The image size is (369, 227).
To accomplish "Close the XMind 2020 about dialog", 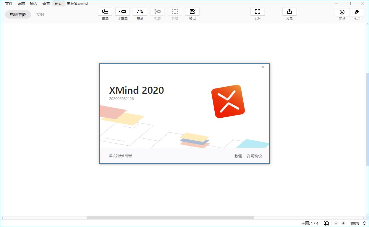I will (263, 67).
